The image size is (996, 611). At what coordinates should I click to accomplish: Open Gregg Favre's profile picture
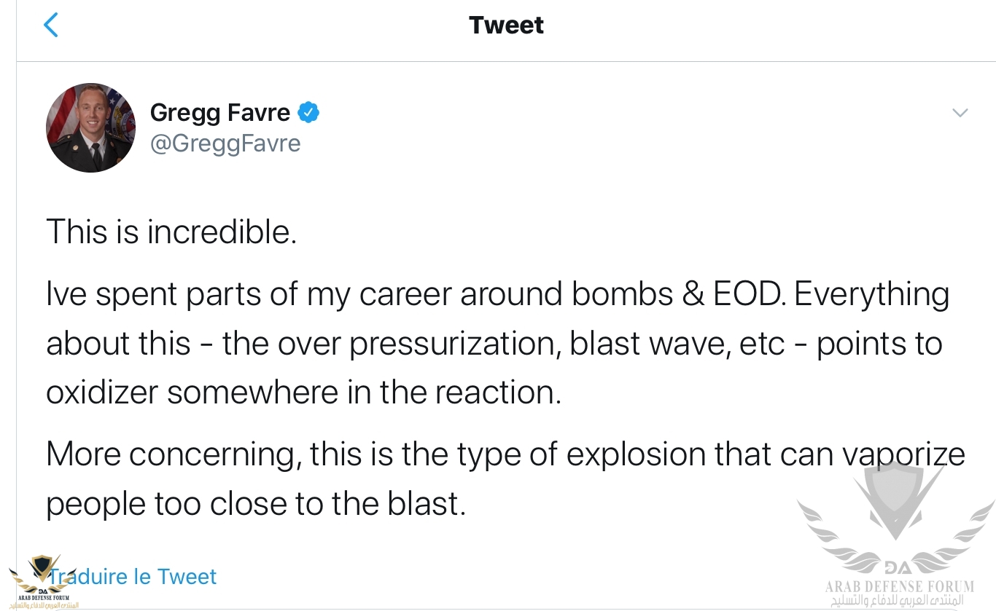(90, 127)
